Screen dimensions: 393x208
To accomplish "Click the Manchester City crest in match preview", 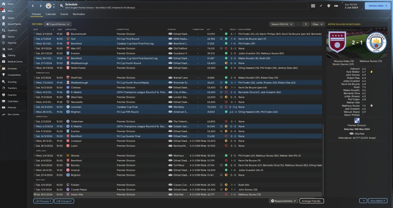I will 376,43.
